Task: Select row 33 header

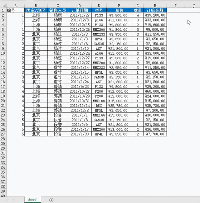Action: pyautogui.click(x=3, y=163)
